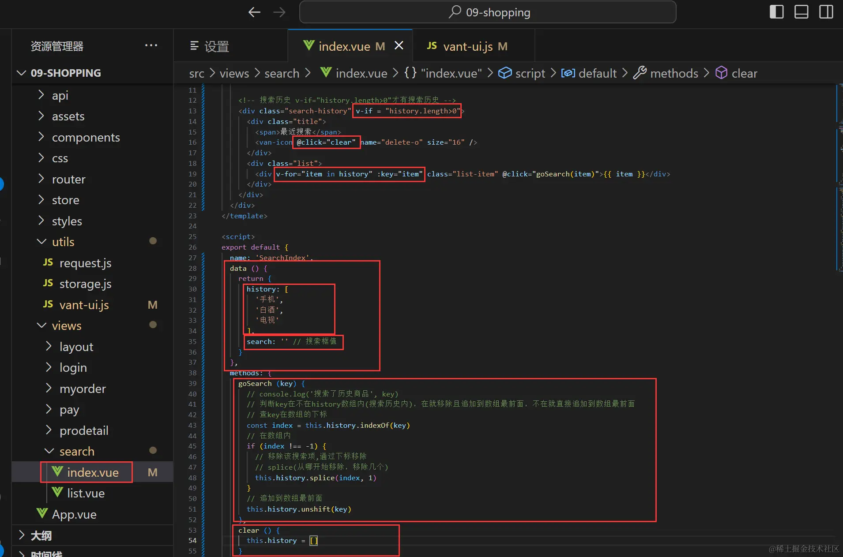Click the @click="clear" attribute in code

(x=326, y=142)
